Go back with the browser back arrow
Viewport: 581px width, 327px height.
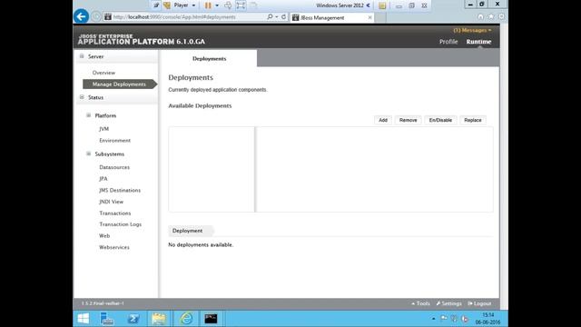pyautogui.click(x=81, y=16)
